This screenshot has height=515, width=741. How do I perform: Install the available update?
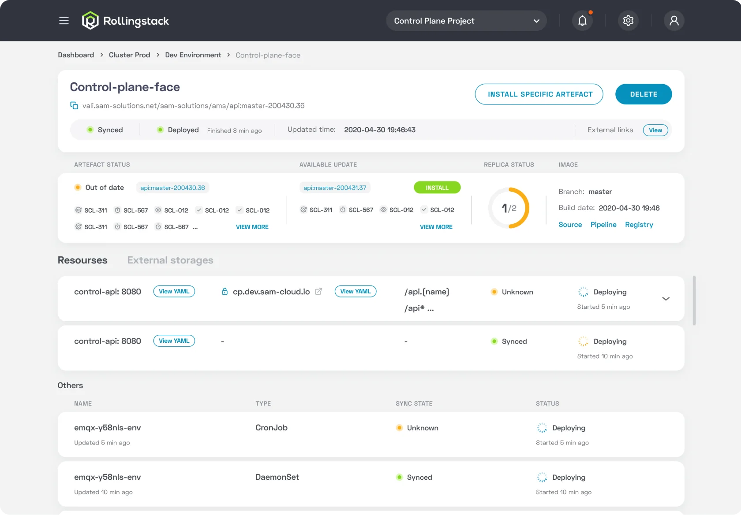pos(437,188)
